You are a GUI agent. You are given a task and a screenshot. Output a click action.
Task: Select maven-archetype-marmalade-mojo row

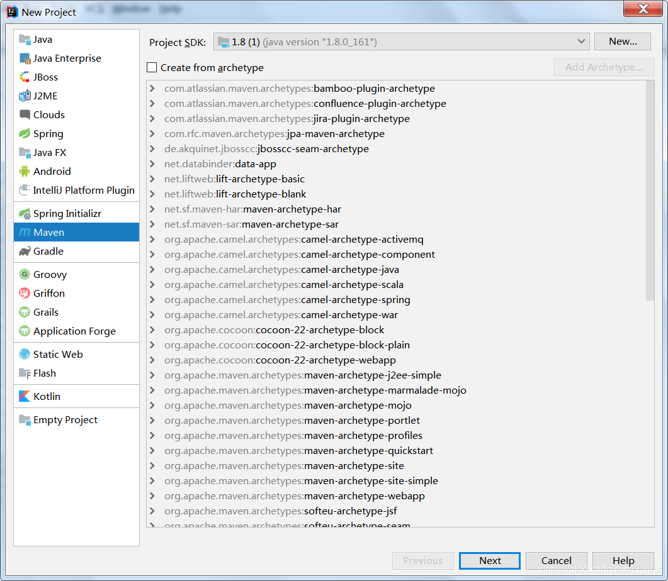click(396, 390)
